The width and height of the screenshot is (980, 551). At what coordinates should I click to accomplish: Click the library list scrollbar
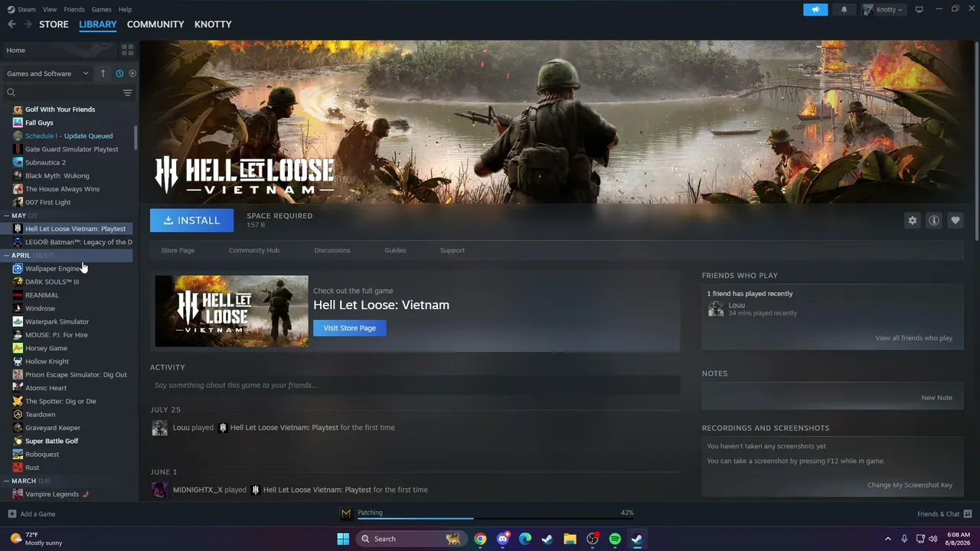(136, 138)
